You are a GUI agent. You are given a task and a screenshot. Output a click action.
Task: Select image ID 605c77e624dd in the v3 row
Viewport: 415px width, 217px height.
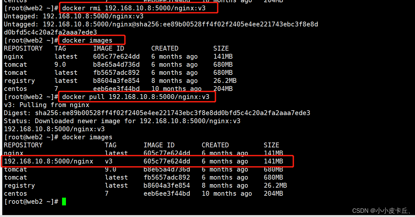[167, 161]
